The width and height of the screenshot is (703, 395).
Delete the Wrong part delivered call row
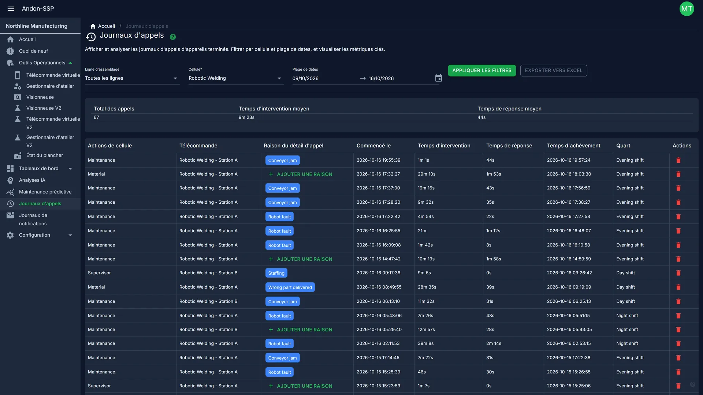[x=678, y=287]
